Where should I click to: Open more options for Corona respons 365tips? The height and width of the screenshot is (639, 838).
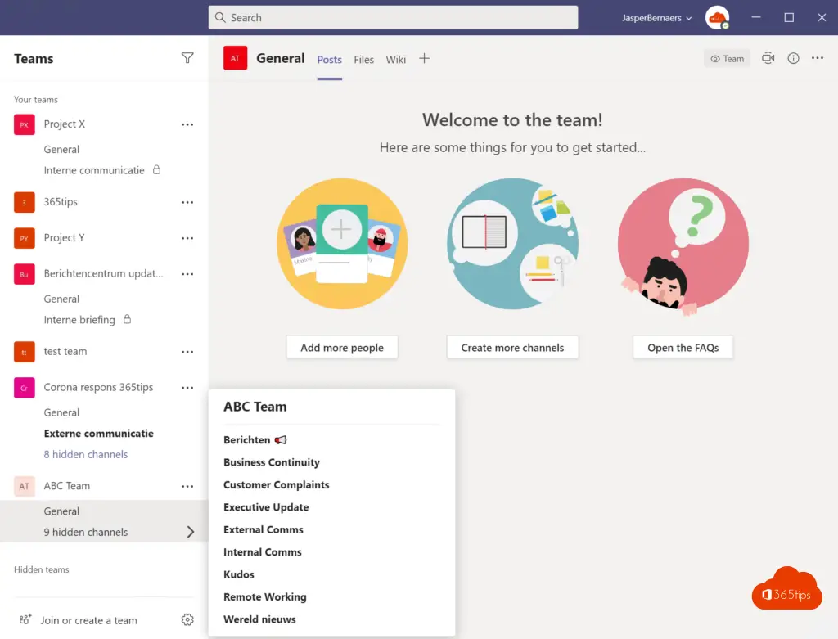click(x=187, y=388)
